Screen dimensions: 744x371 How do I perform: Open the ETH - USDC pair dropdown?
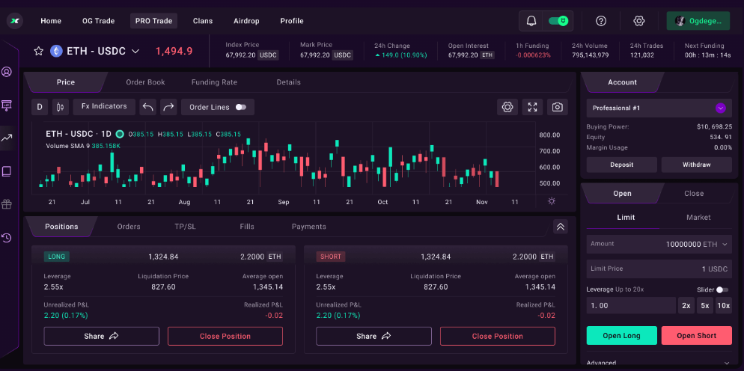click(135, 52)
